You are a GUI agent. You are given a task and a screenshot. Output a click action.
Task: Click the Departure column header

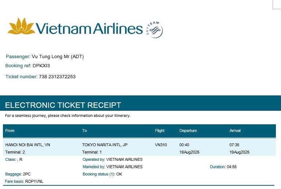tap(188, 131)
